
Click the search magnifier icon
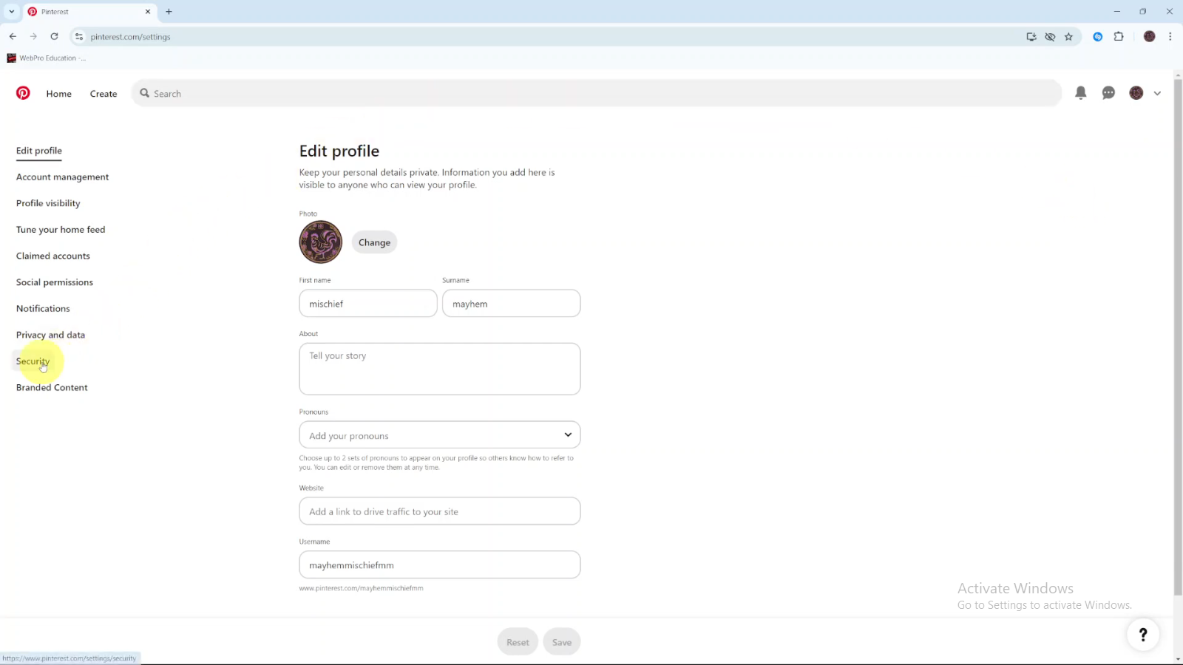coord(145,93)
